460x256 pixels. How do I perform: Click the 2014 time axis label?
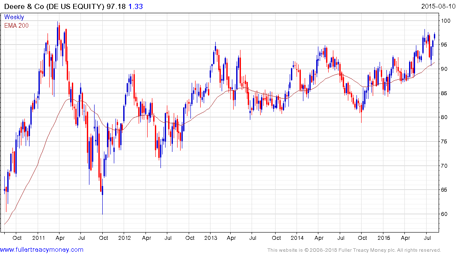coord(297,238)
